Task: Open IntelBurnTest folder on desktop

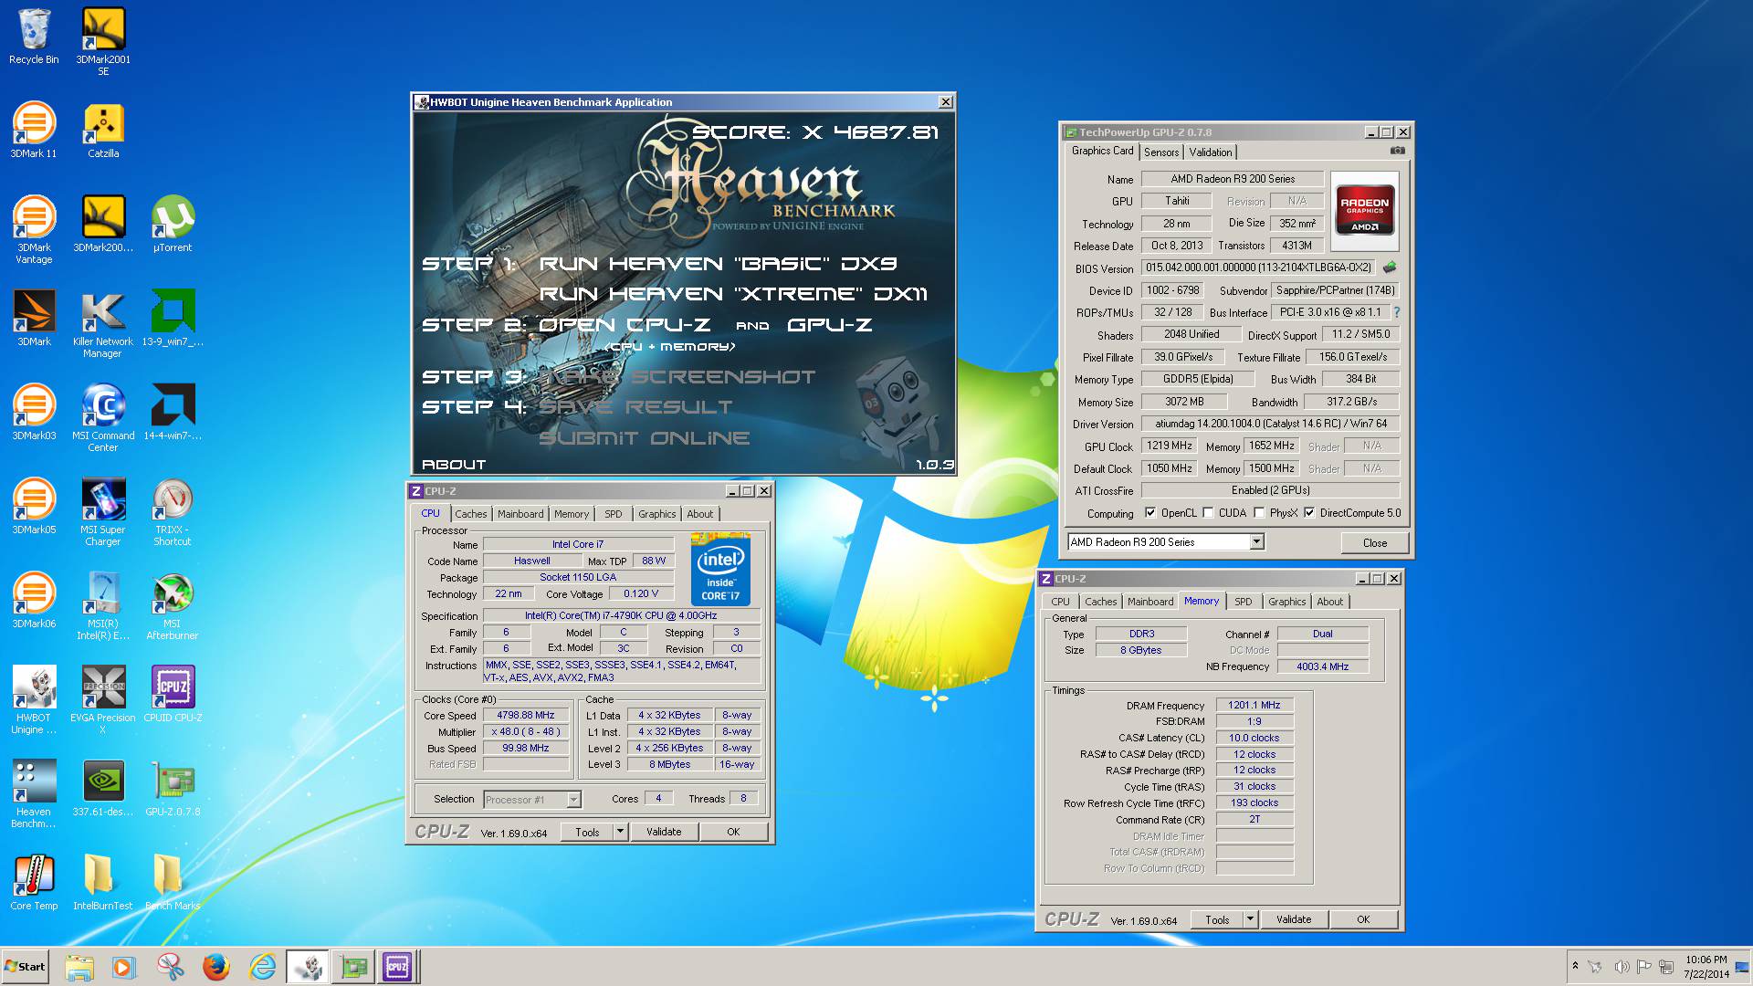Action: click(103, 883)
